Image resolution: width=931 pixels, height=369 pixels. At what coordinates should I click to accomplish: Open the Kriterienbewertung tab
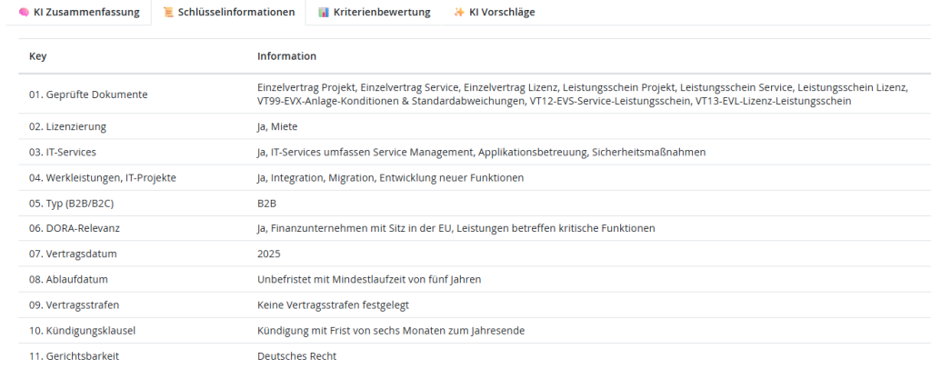(382, 13)
